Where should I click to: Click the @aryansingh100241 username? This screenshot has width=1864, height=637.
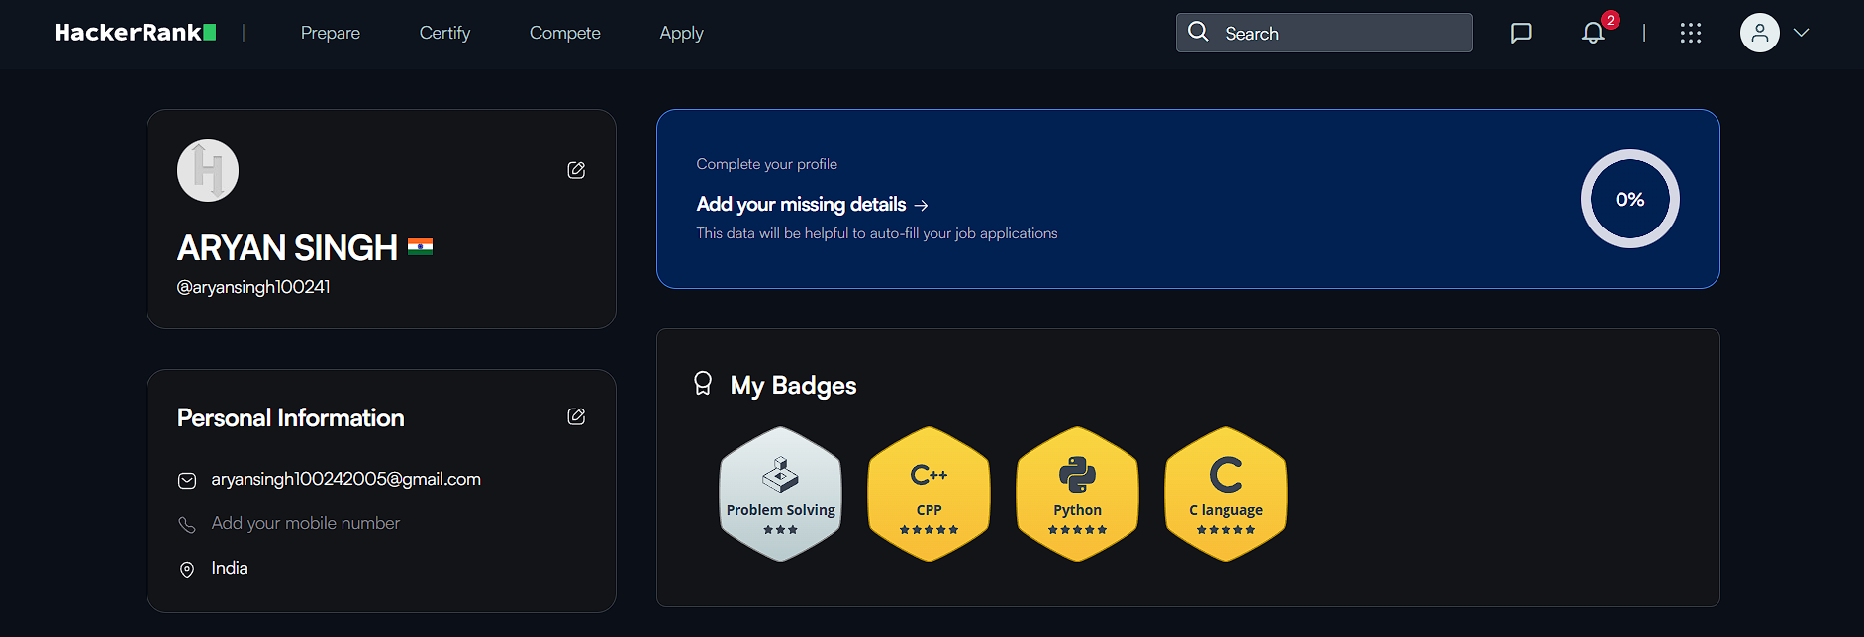[253, 287]
